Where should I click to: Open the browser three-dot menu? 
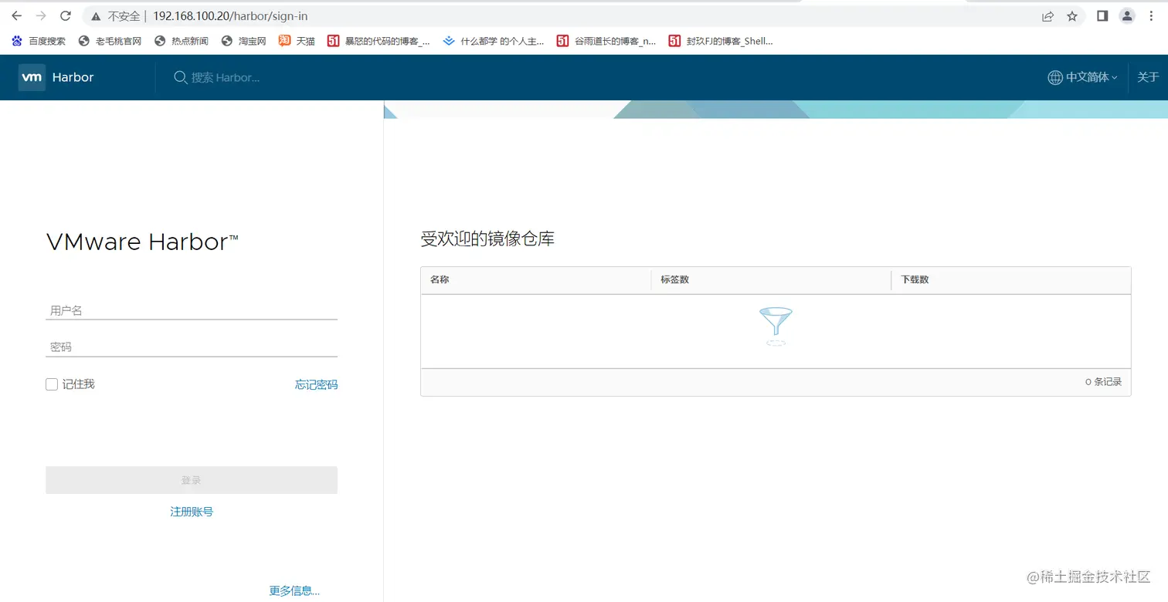(x=1152, y=15)
